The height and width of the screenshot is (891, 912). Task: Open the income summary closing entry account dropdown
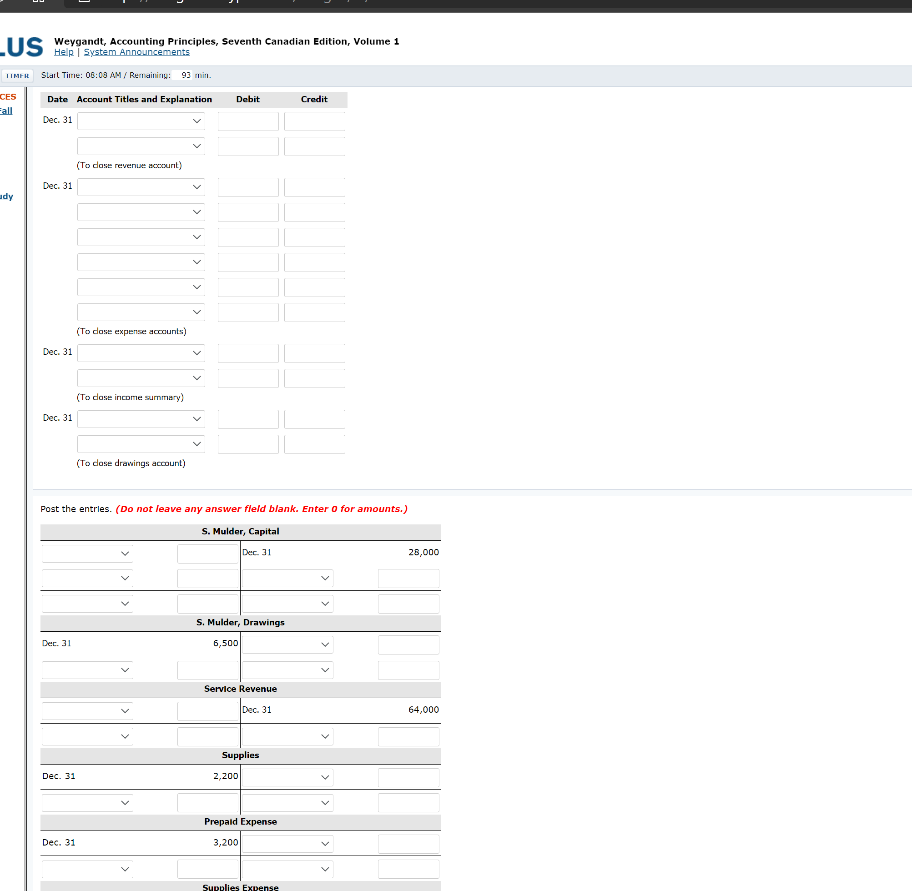coord(141,353)
